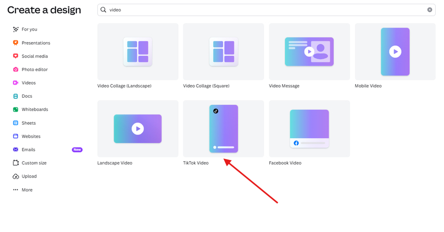The width and height of the screenshot is (444, 232).
Task: Select Upload label in sidebar
Action: coord(29,176)
